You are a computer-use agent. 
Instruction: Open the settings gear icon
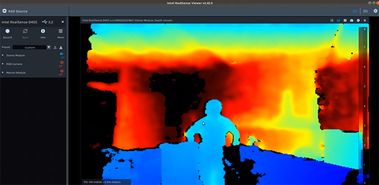click(375, 11)
